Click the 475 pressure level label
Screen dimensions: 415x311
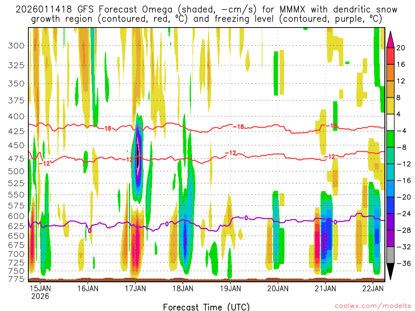tap(16, 159)
